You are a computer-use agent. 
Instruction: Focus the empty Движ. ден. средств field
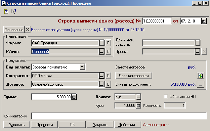pos(169,43)
